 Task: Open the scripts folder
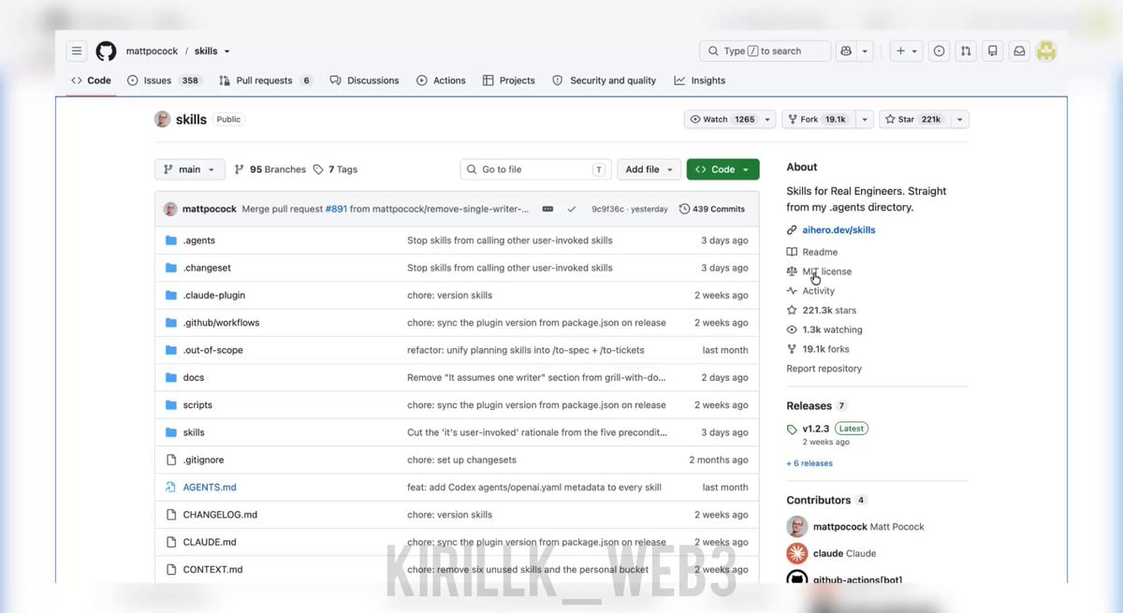pyautogui.click(x=197, y=405)
